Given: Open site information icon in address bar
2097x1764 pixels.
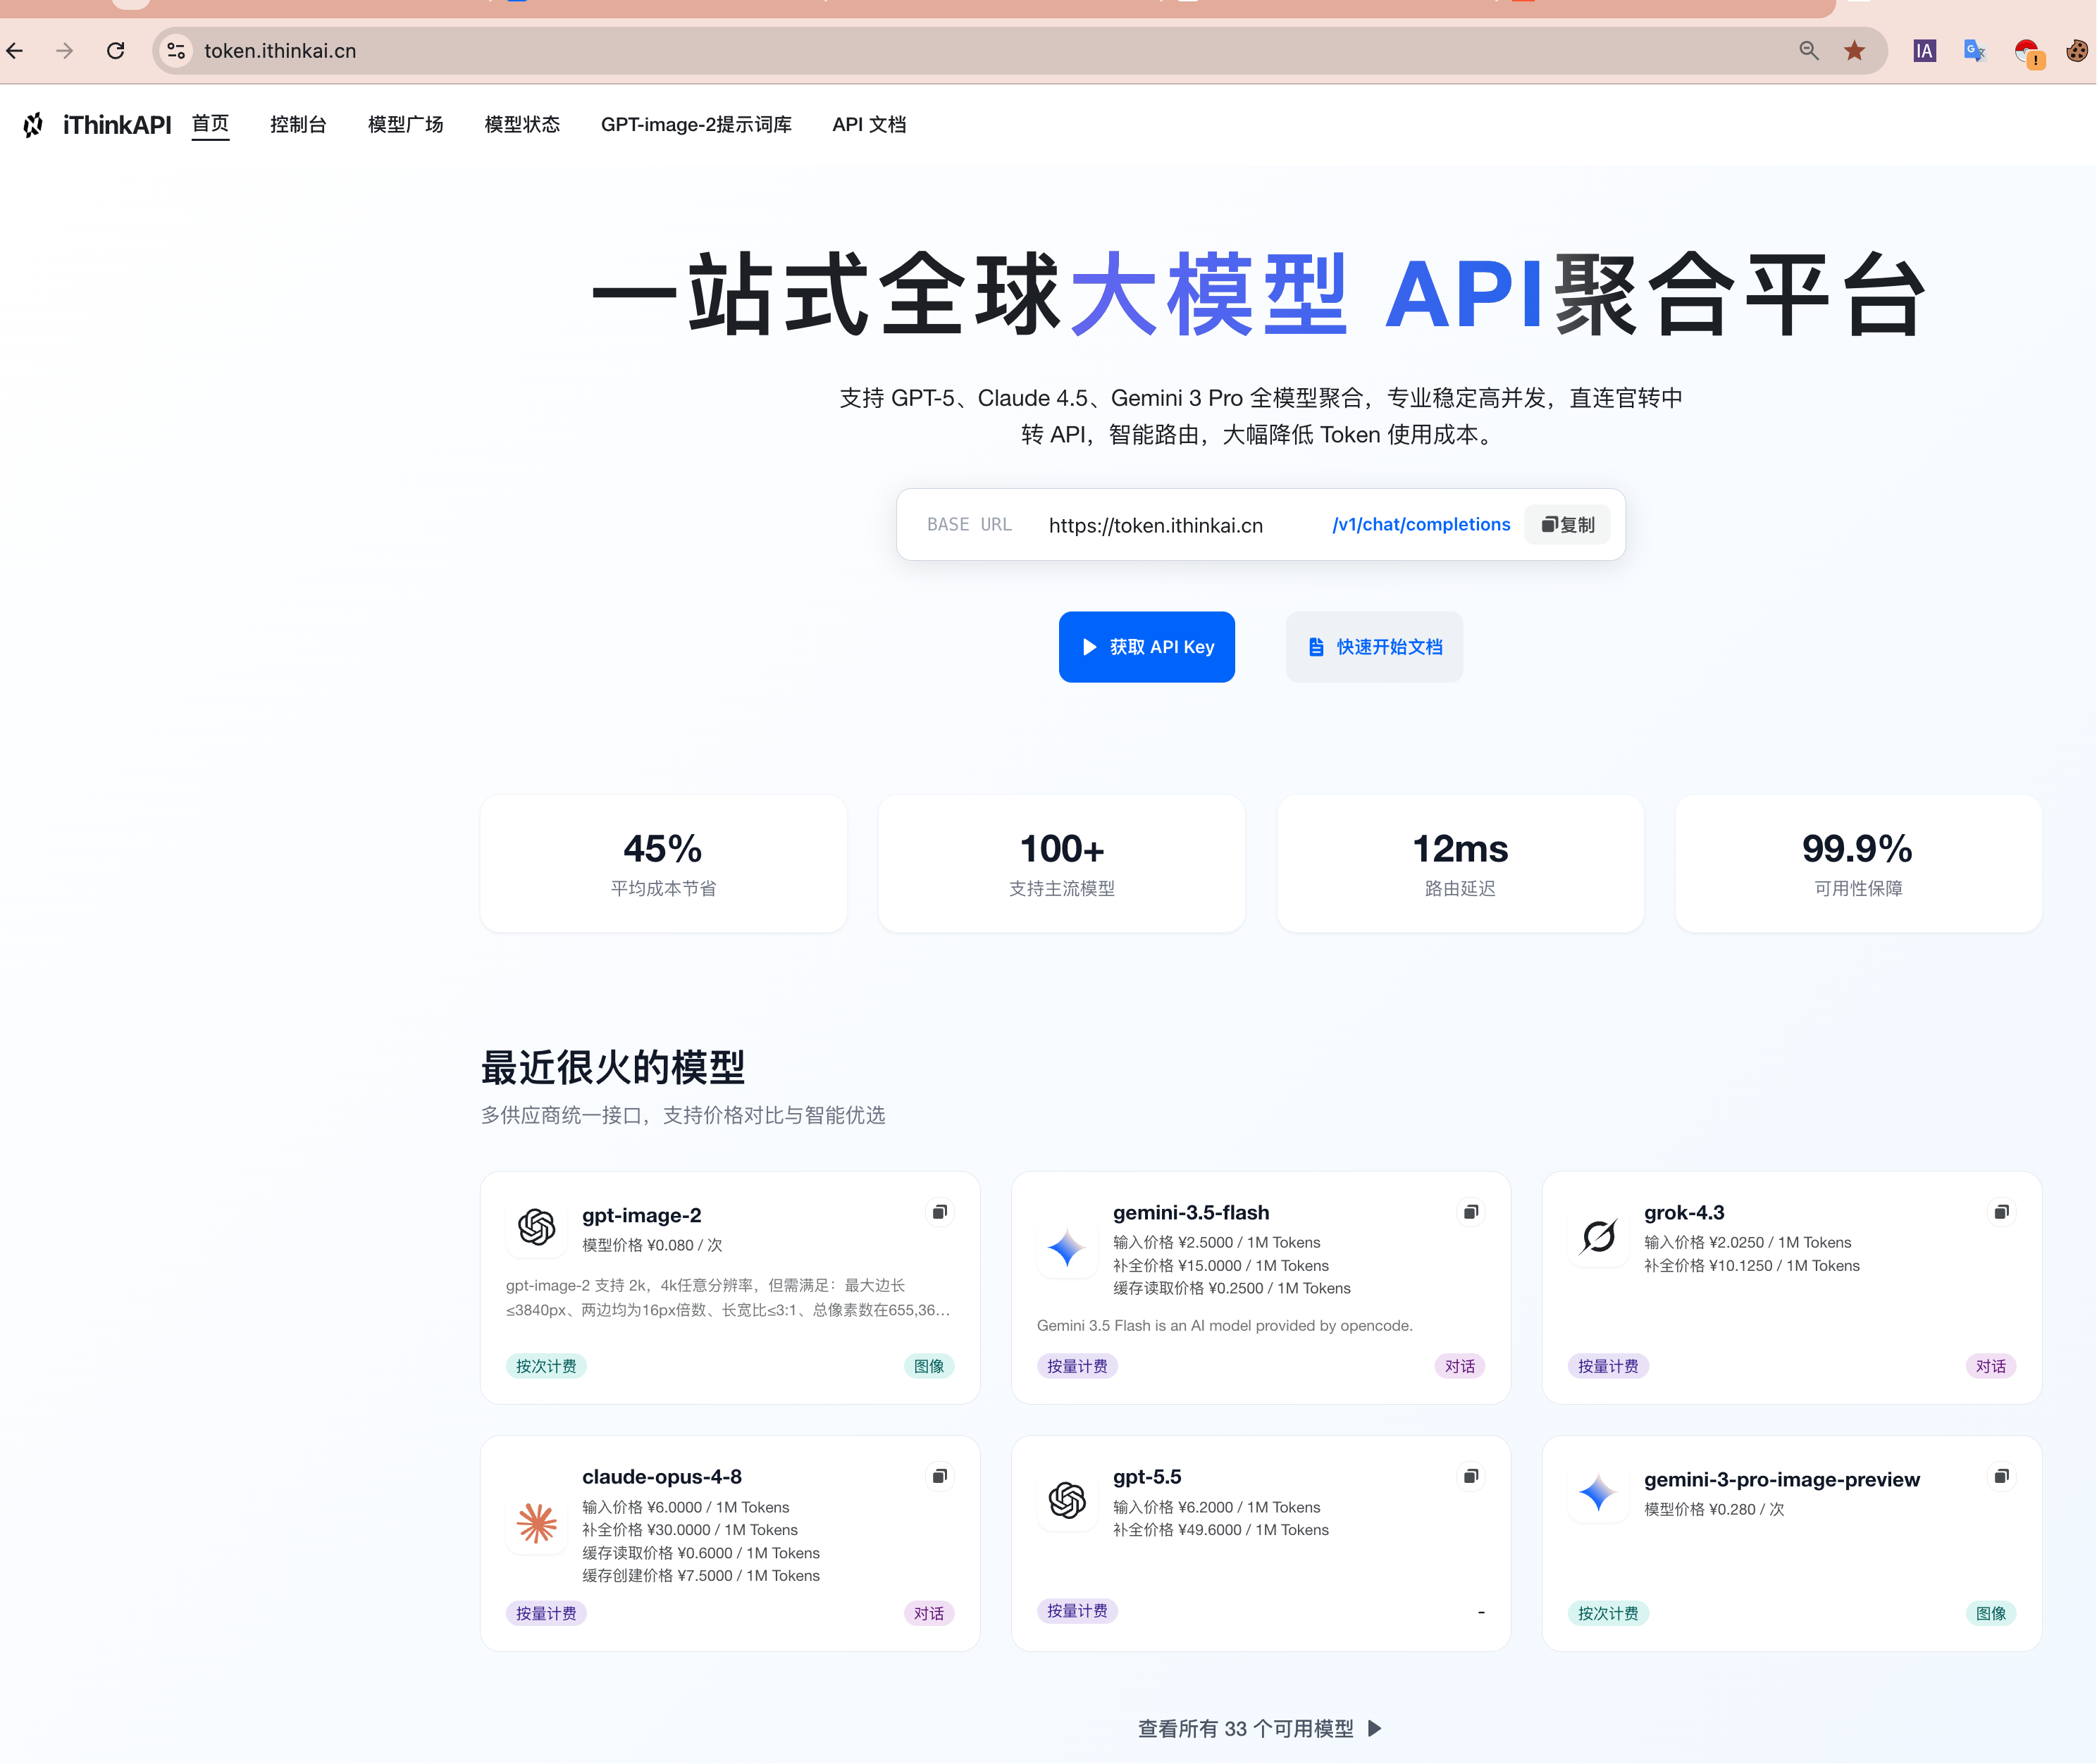Looking at the screenshot, I should 177,50.
